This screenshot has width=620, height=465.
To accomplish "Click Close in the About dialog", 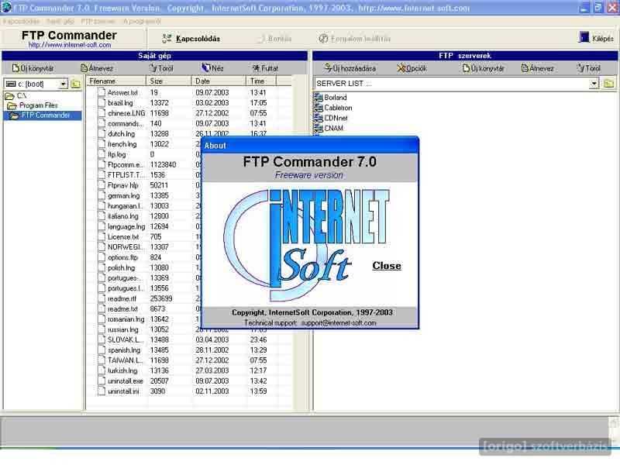I will pyautogui.click(x=386, y=266).
